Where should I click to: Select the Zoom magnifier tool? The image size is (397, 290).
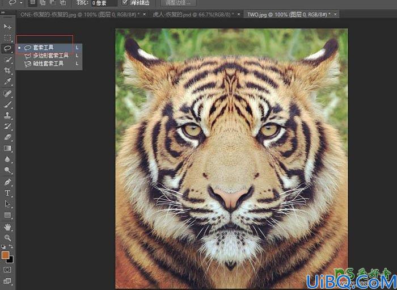coord(7,238)
